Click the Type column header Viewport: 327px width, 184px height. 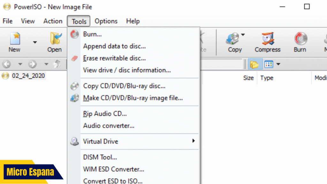coord(267,78)
